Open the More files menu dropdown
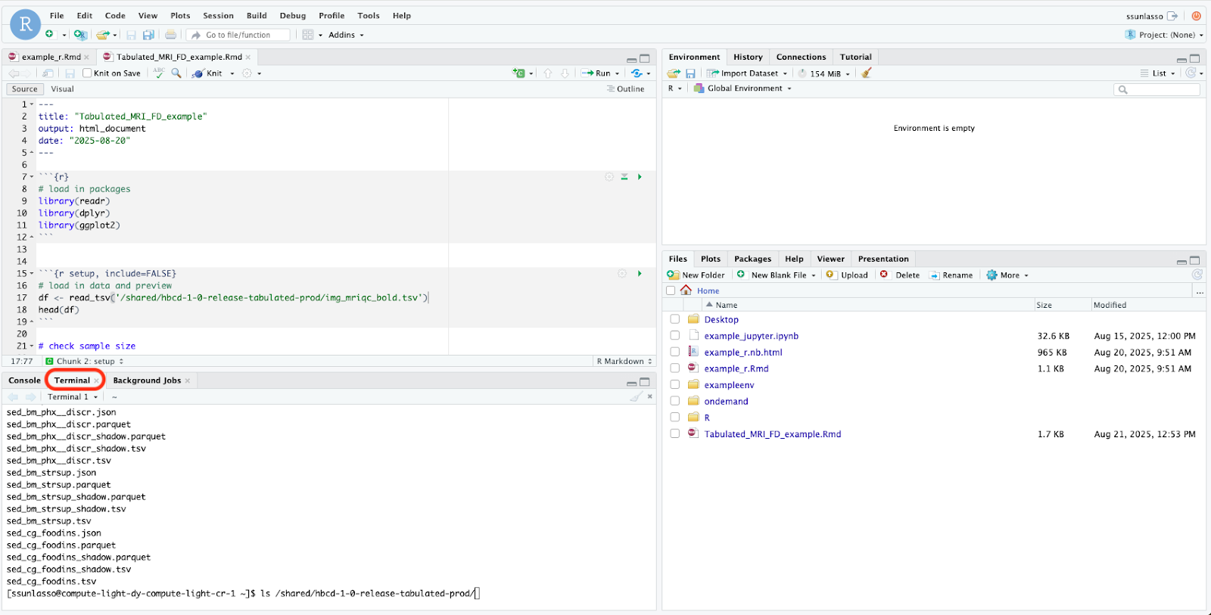This screenshot has width=1211, height=615. point(1007,275)
